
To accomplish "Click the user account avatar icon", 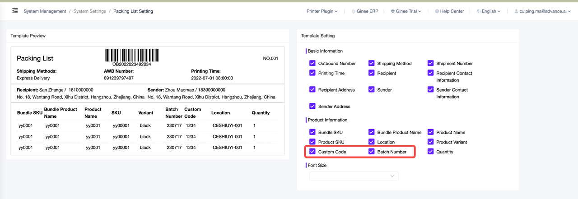I will coord(517,11).
